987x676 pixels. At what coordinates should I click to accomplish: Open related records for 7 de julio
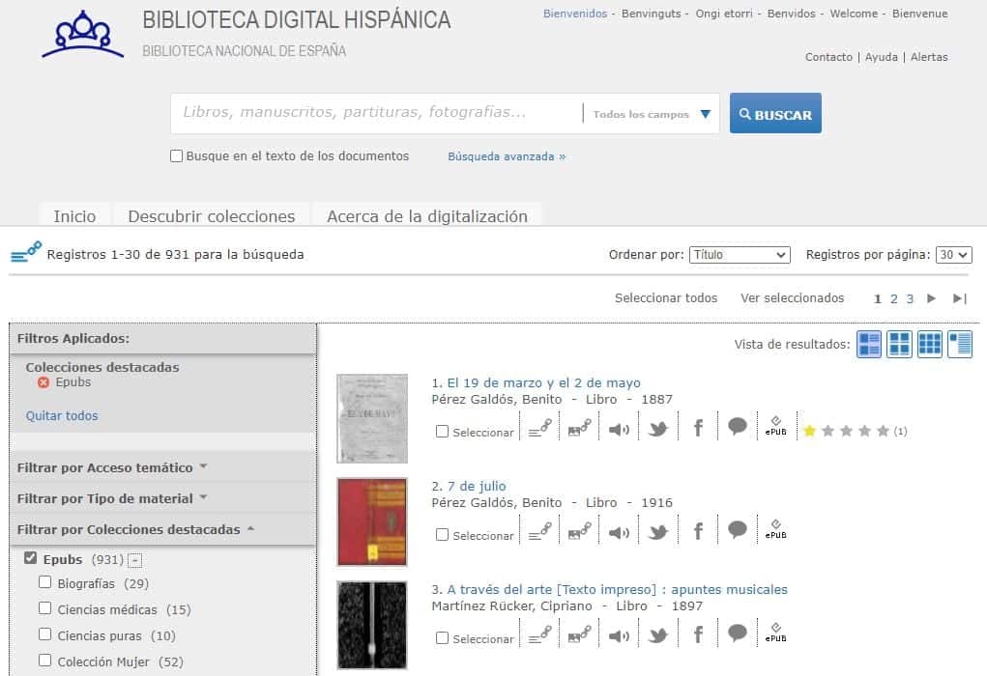pyautogui.click(x=539, y=532)
